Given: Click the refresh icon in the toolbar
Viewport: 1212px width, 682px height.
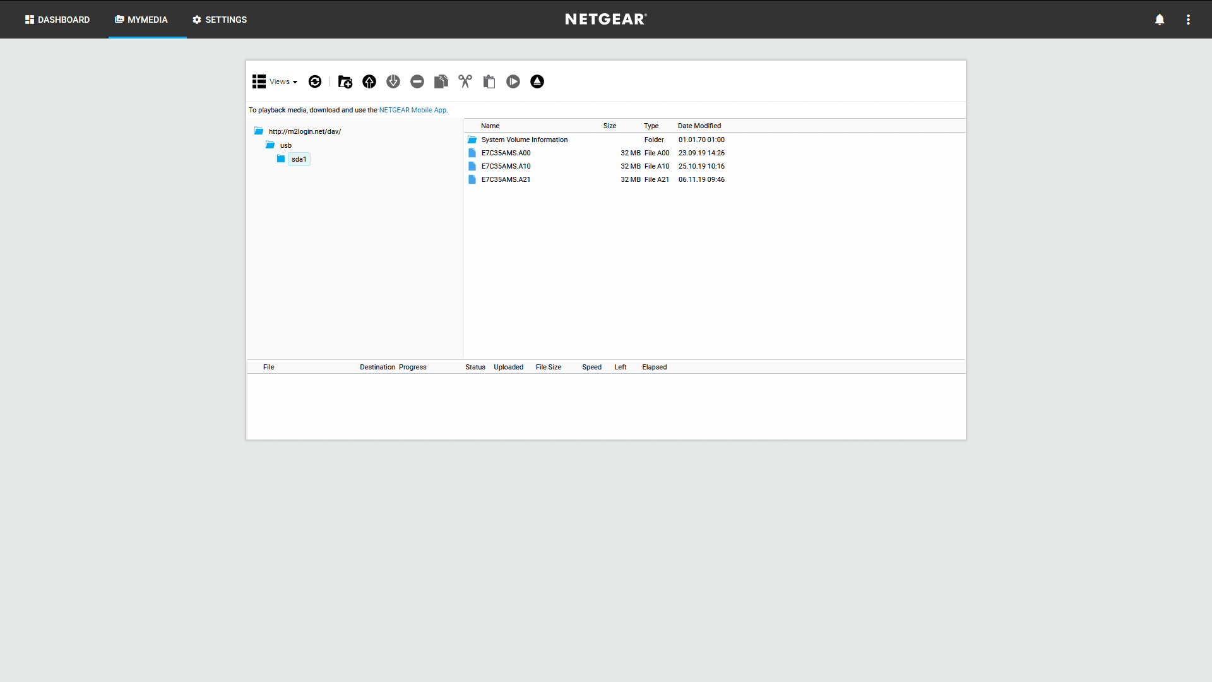Looking at the screenshot, I should [x=315, y=81].
